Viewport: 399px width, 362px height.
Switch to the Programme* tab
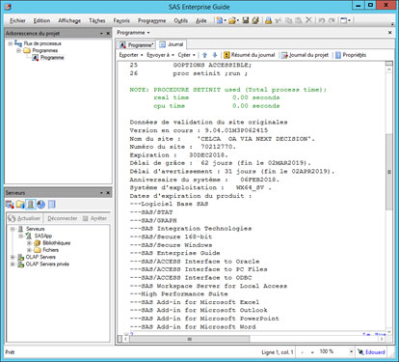pyautogui.click(x=136, y=44)
